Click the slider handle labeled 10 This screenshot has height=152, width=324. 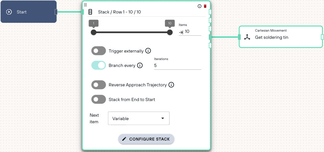[x=170, y=32]
